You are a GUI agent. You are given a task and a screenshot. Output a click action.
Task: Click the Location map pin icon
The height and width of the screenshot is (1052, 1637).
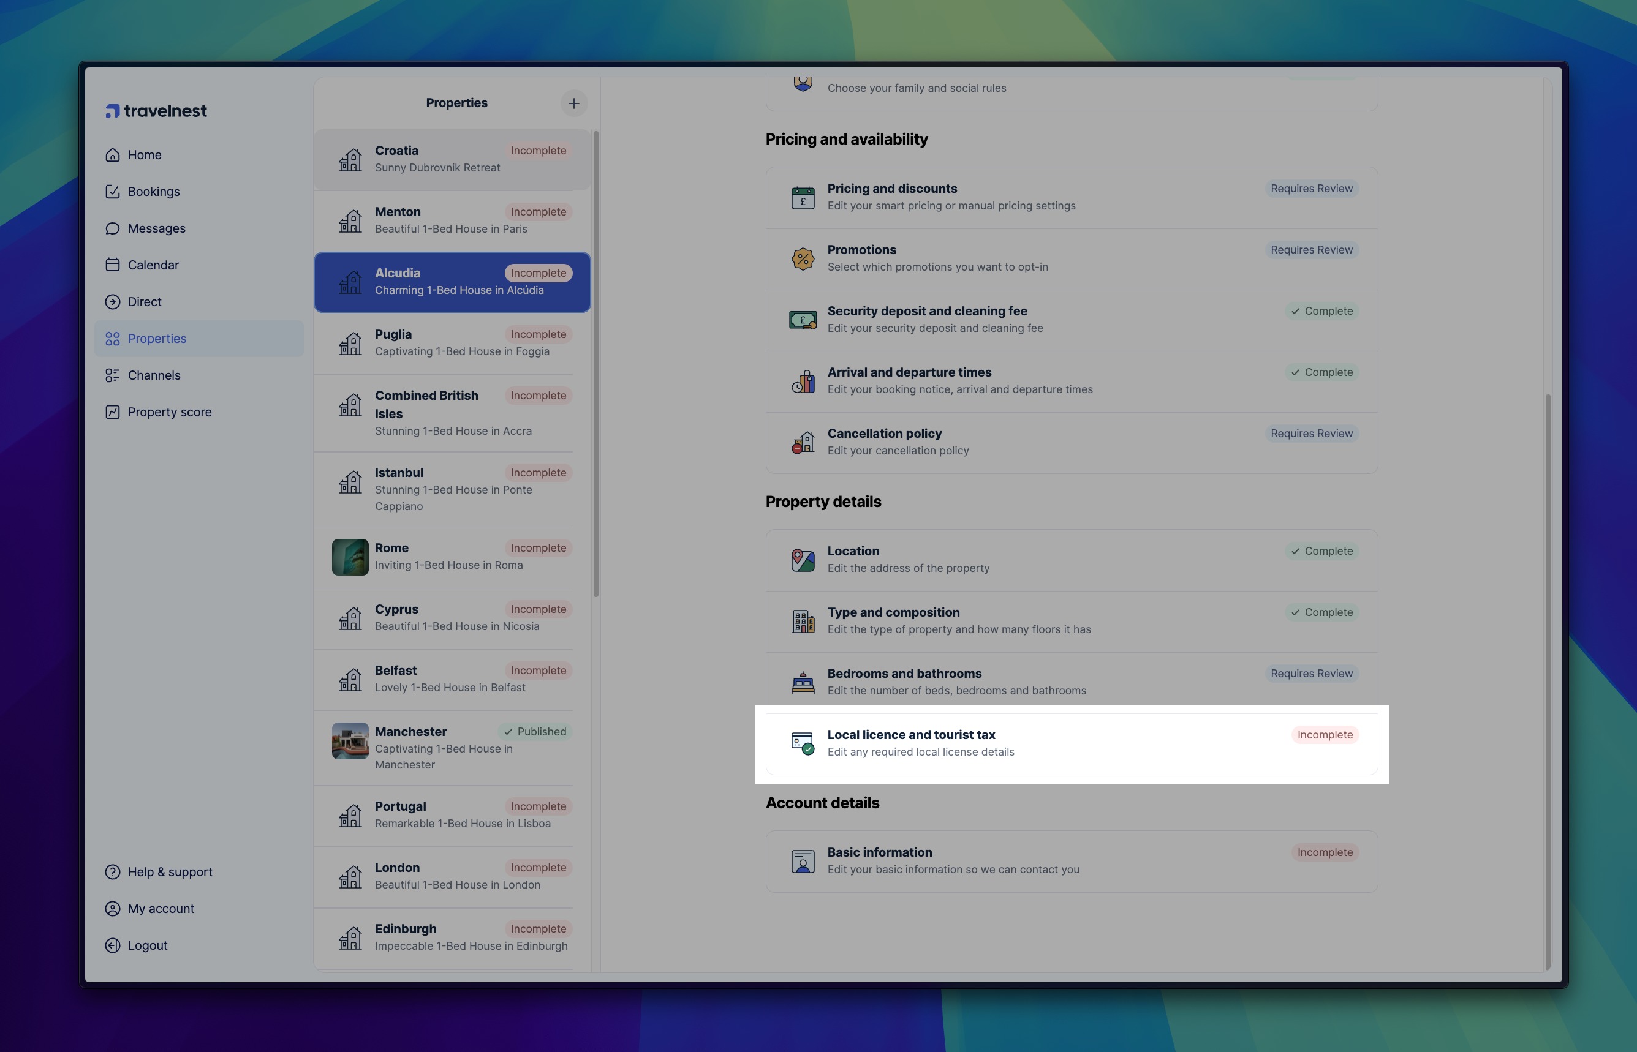point(803,560)
